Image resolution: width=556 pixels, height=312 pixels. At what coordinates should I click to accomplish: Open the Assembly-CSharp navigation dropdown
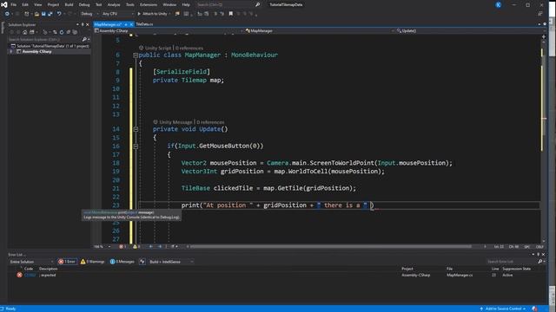[168, 31]
